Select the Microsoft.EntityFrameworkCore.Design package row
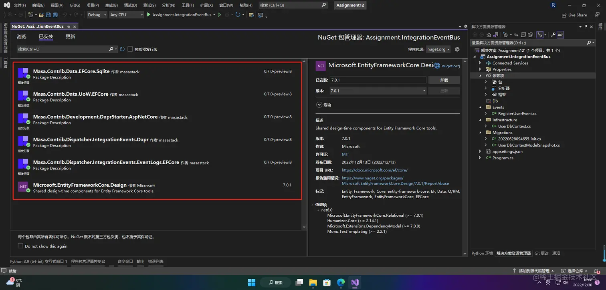606x290 pixels. tap(158, 188)
